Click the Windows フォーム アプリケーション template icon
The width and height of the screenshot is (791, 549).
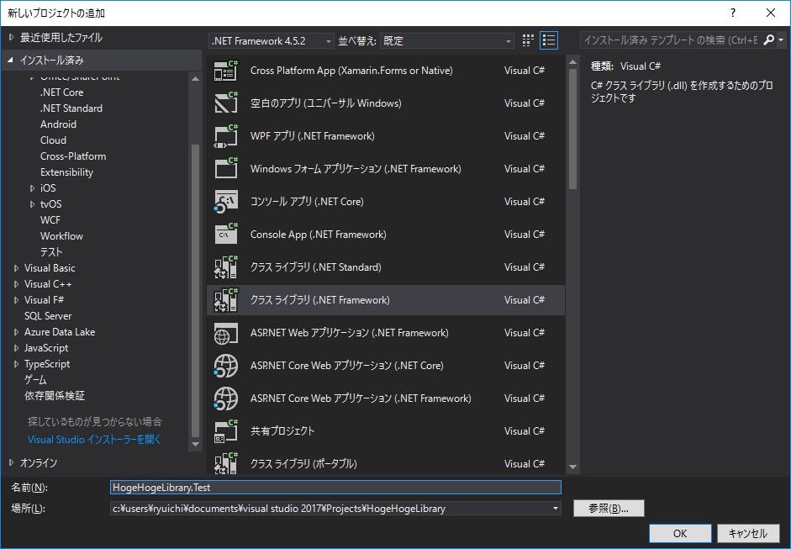click(x=225, y=168)
